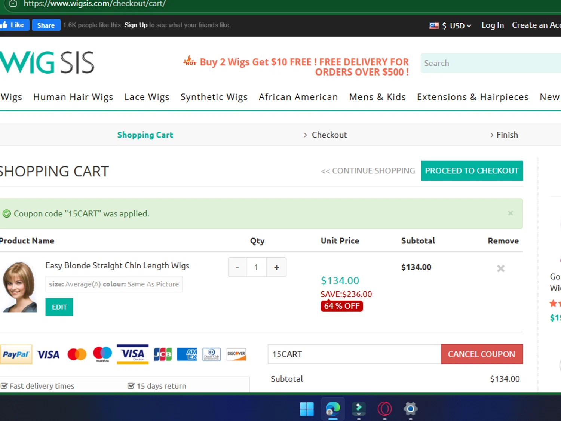Image resolution: width=561 pixels, height=421 pixels.
Task: Open the Create an Account link
Action: (x=536, y=25)
